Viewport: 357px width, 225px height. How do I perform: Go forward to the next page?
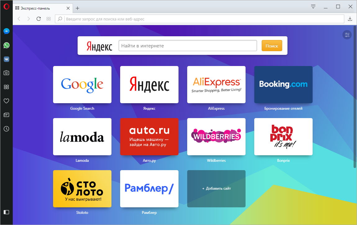(29, 19)
